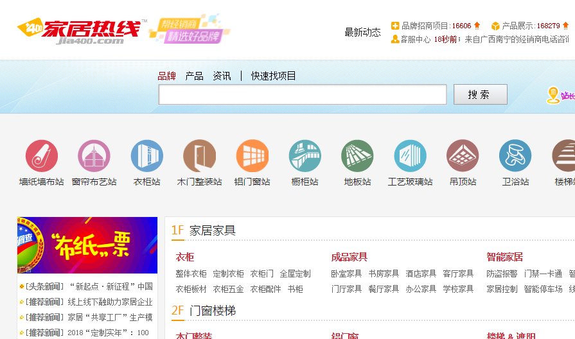Screen dimensions: 575x339
Task: Open the 铝门窗站 aluminum window icon
Action: click(x=252, y=156)
